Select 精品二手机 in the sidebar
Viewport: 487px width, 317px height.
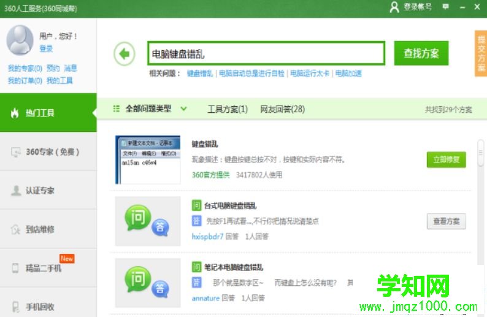48,268
